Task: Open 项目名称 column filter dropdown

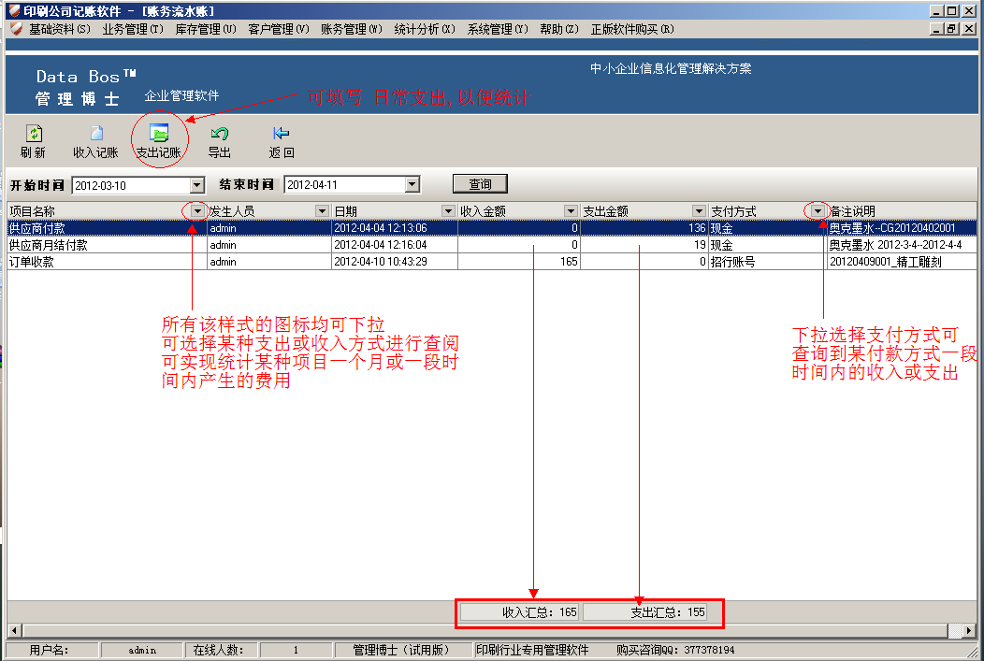Action: point(196,212)
